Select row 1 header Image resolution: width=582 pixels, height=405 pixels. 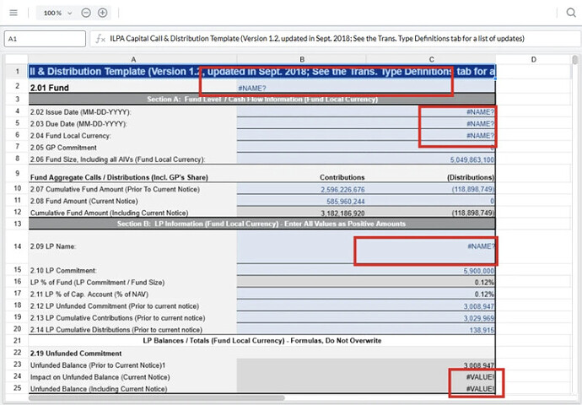point(17,71)
